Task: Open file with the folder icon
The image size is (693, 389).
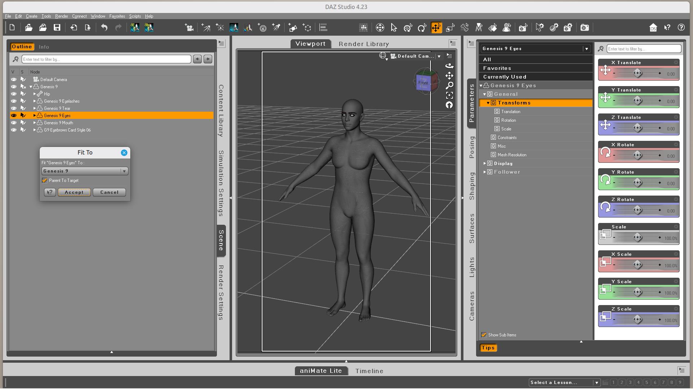Action: 29,28
